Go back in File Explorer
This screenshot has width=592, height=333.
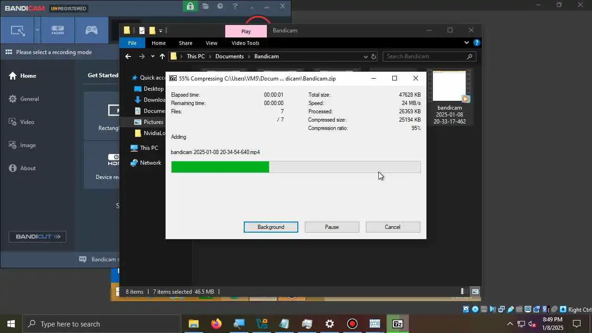coord(128,56)
